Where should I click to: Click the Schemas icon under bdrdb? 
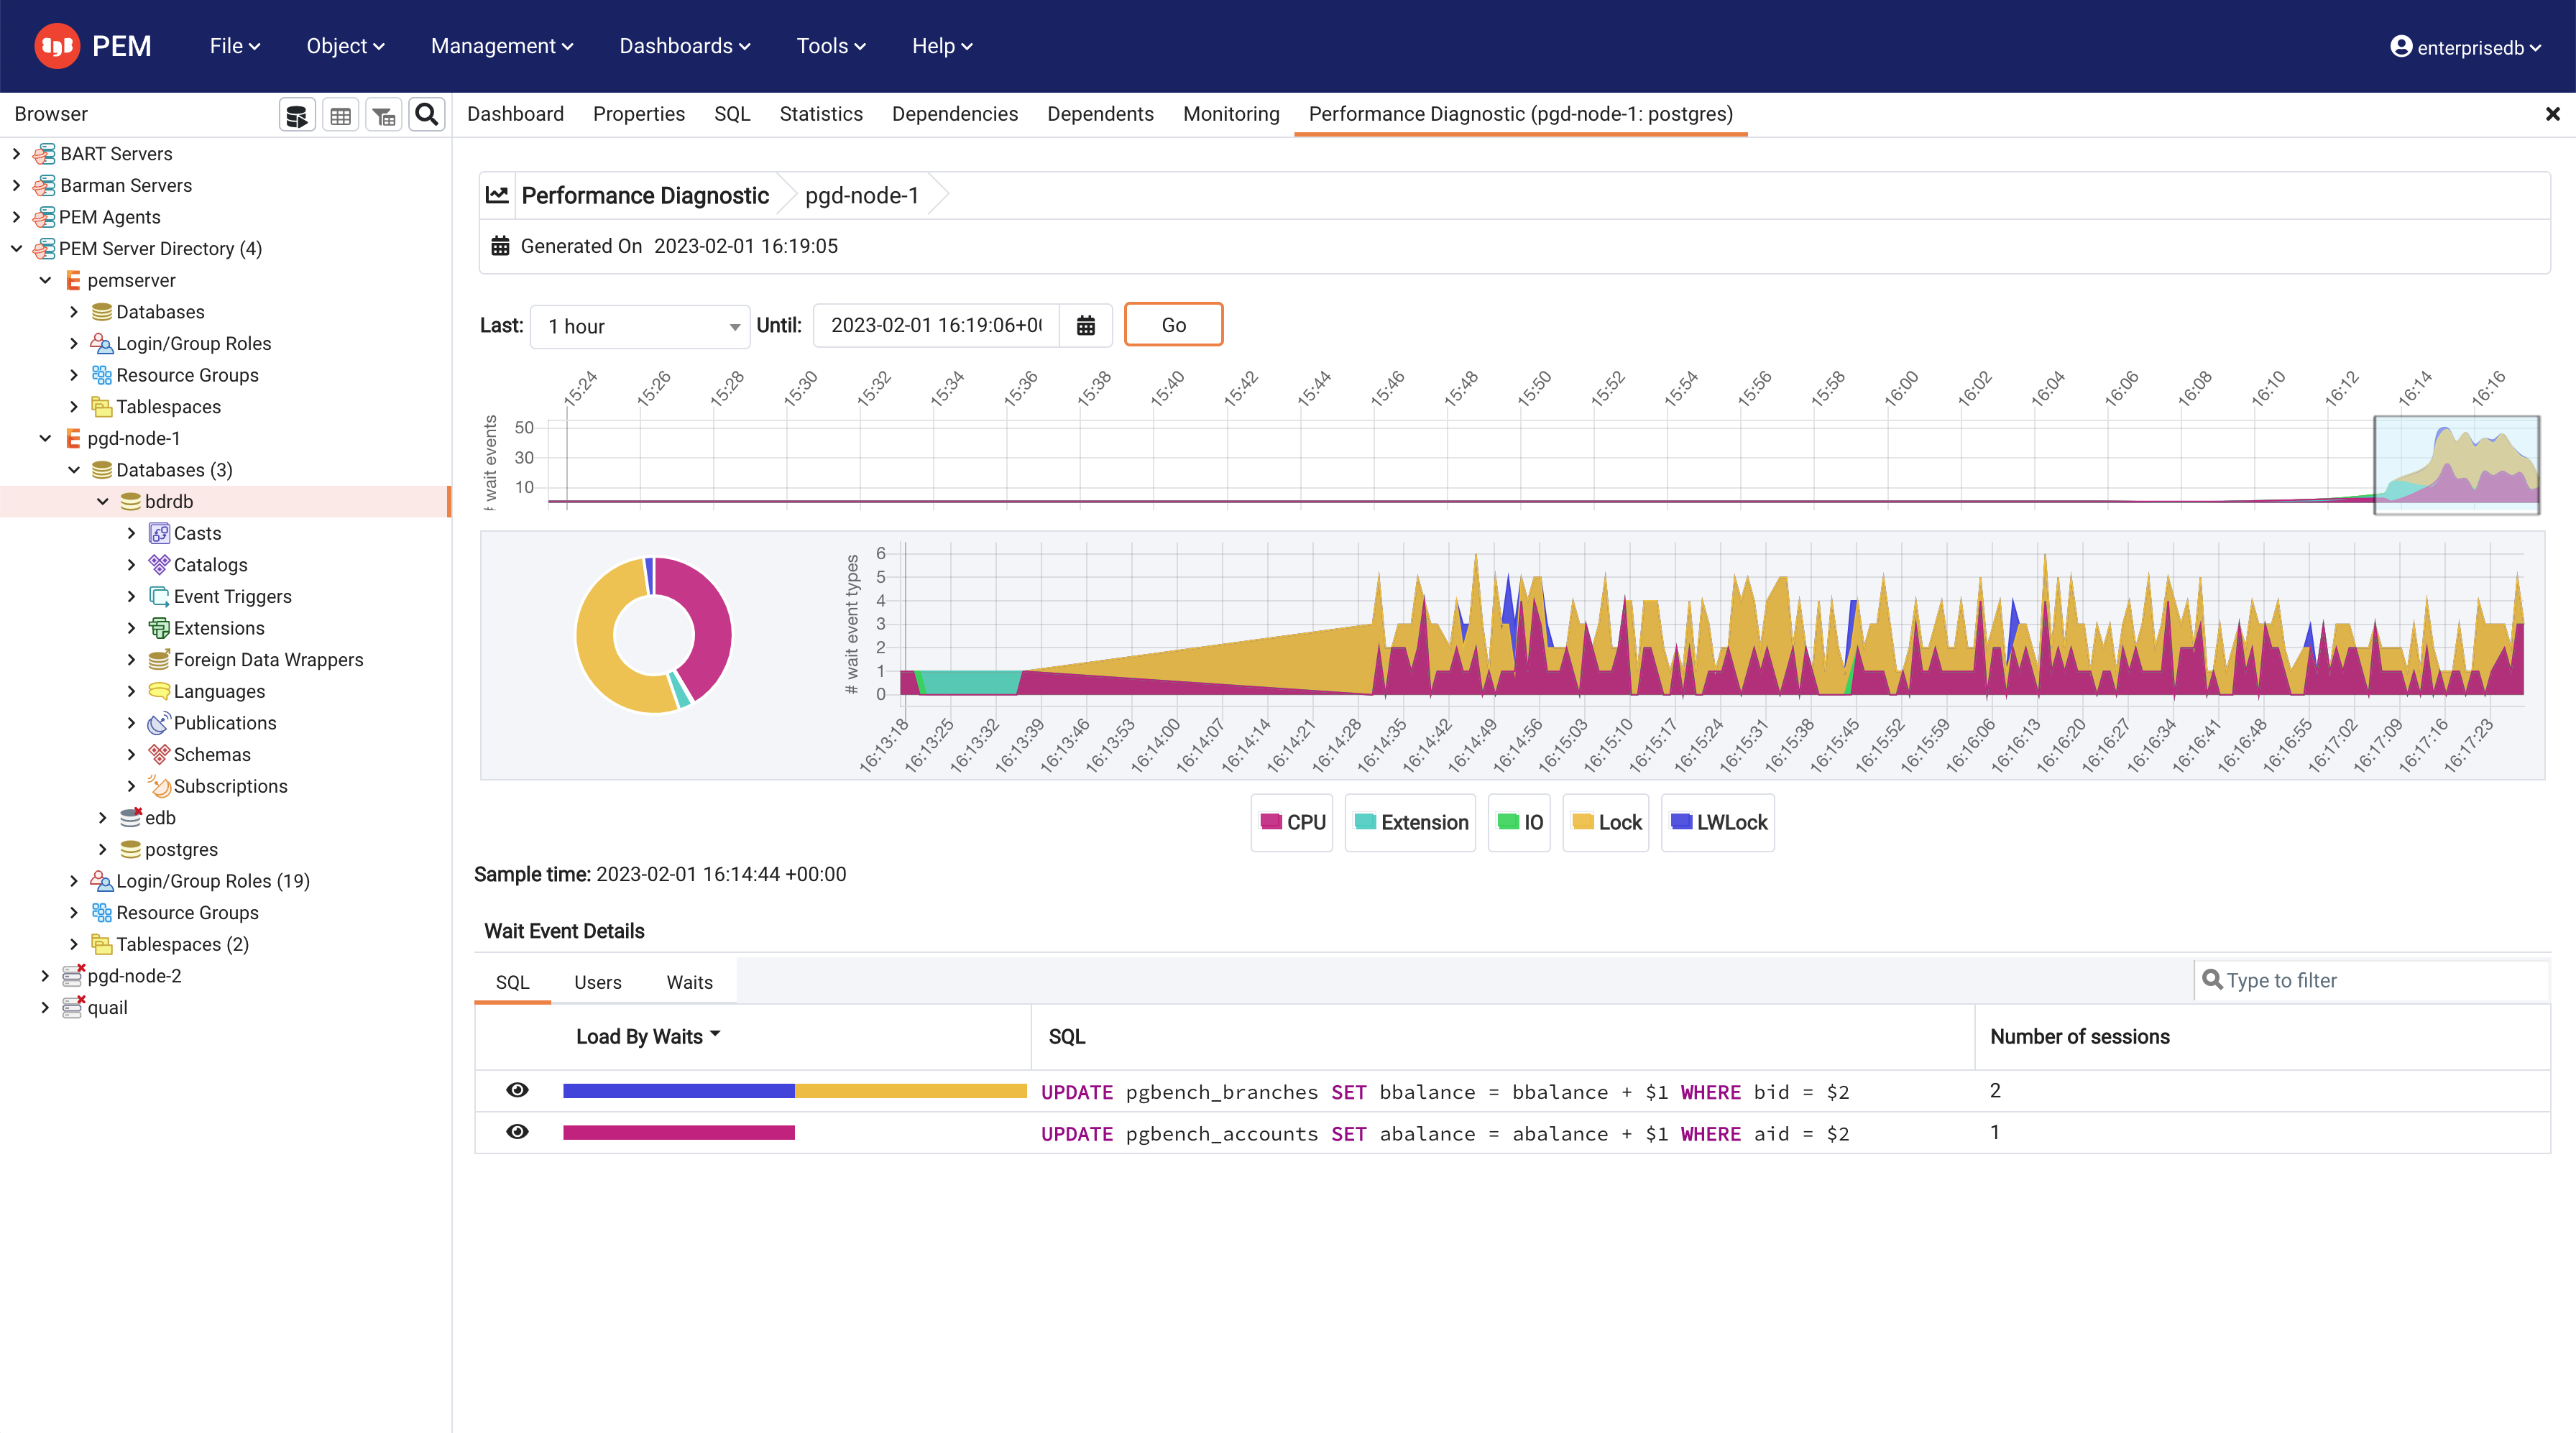(159, 754)
